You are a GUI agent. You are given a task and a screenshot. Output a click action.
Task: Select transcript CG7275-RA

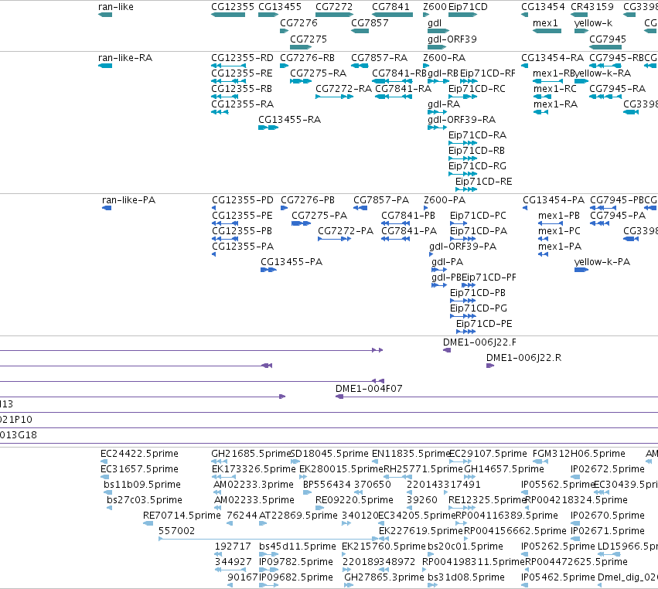[x=318, y=73]
